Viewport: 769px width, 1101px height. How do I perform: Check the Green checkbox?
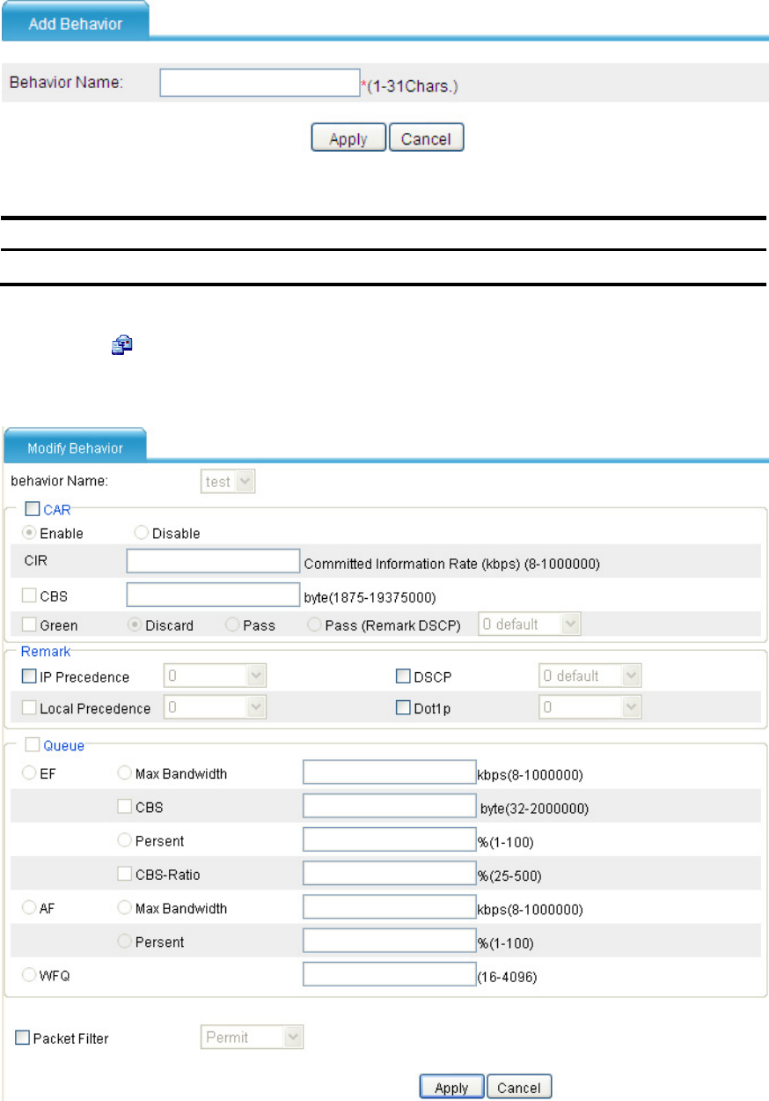[29, 624]
